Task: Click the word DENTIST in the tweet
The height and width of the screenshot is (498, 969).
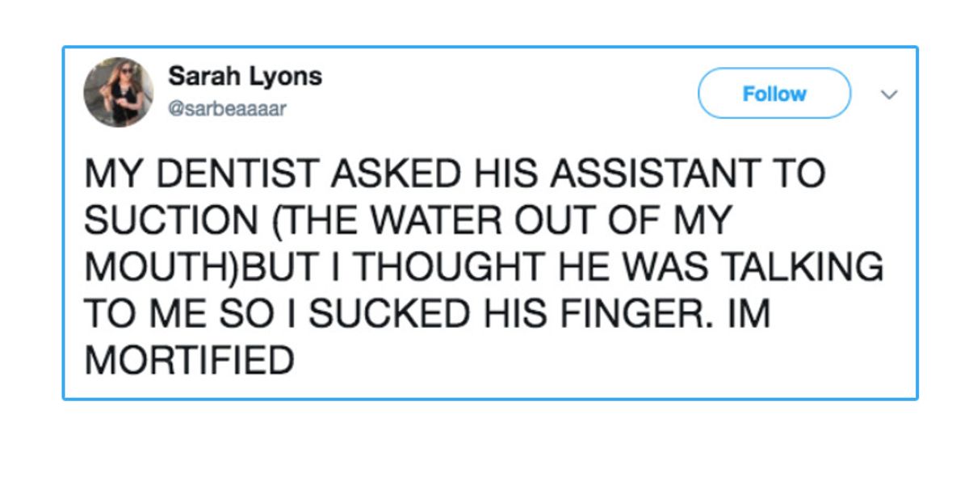Action: point(241,174)
